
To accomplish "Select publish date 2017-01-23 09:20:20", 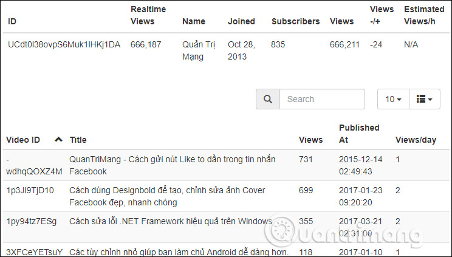I will click(361, 196).
